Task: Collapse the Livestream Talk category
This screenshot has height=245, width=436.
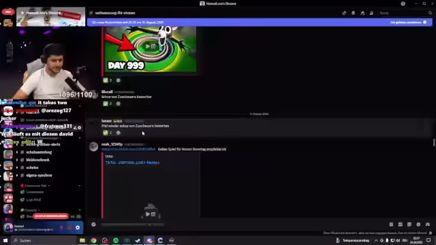Action: (35, 186)
